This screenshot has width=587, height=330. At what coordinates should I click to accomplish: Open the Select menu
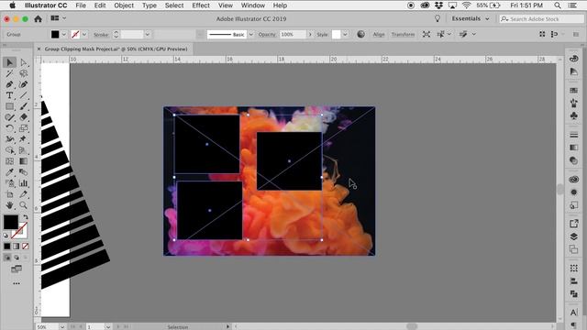174,5
